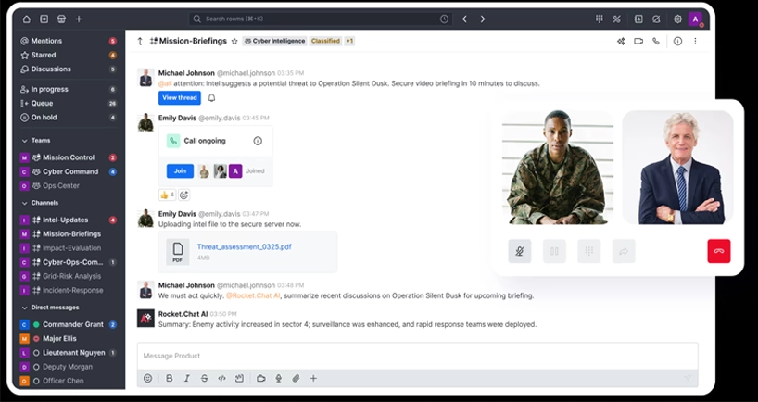Open the dialpad icon in top bar

[599, 19]
